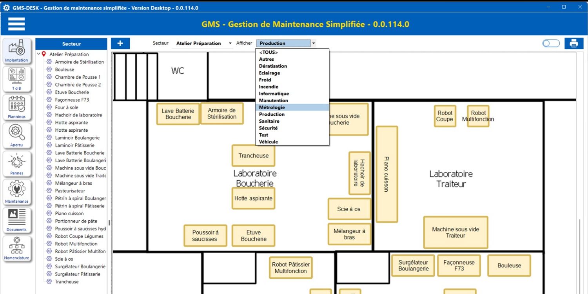This screenshot has height=294, width=588.
Task: Open the Secteur dropdown arrow
Action: coord(230,44)
